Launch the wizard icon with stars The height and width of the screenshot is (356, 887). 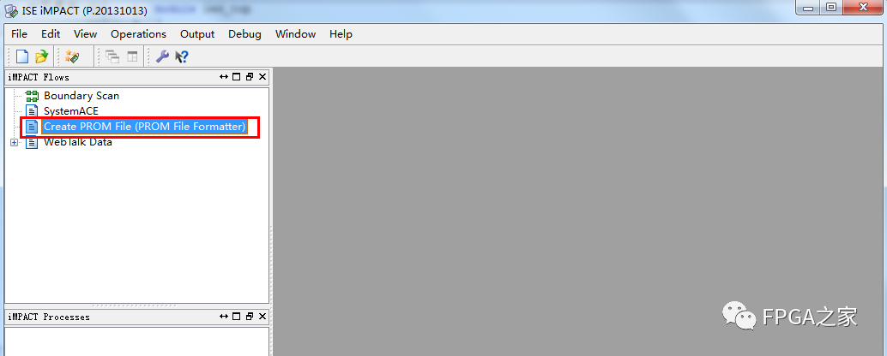point(72,56)
